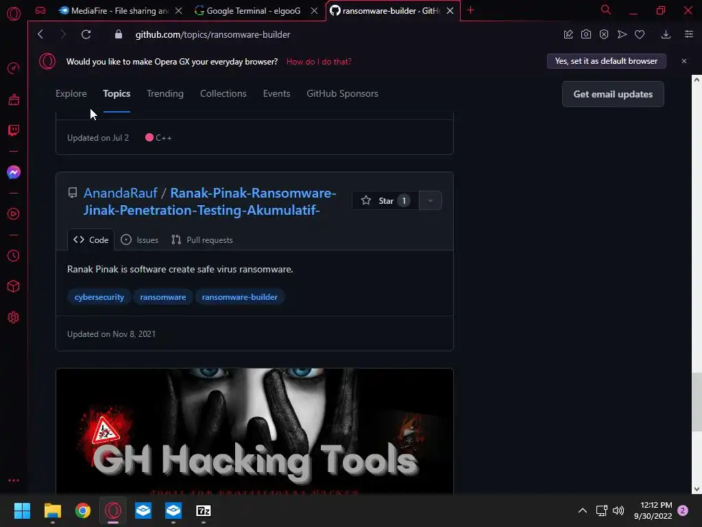Close the MediaFire tab
Screen dimensions: 702x527
tap(179, 11)
